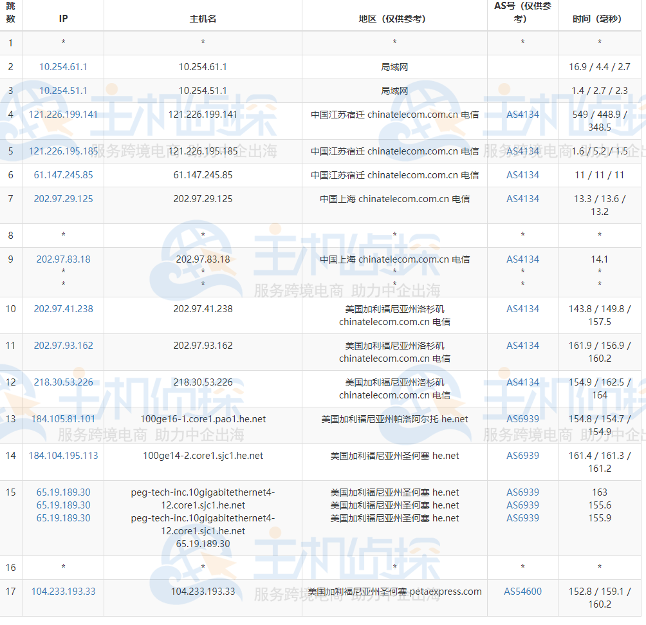Open final hop IP 104.233.193.33
This screenshot has height=625, width=646.
click(62, 592)
